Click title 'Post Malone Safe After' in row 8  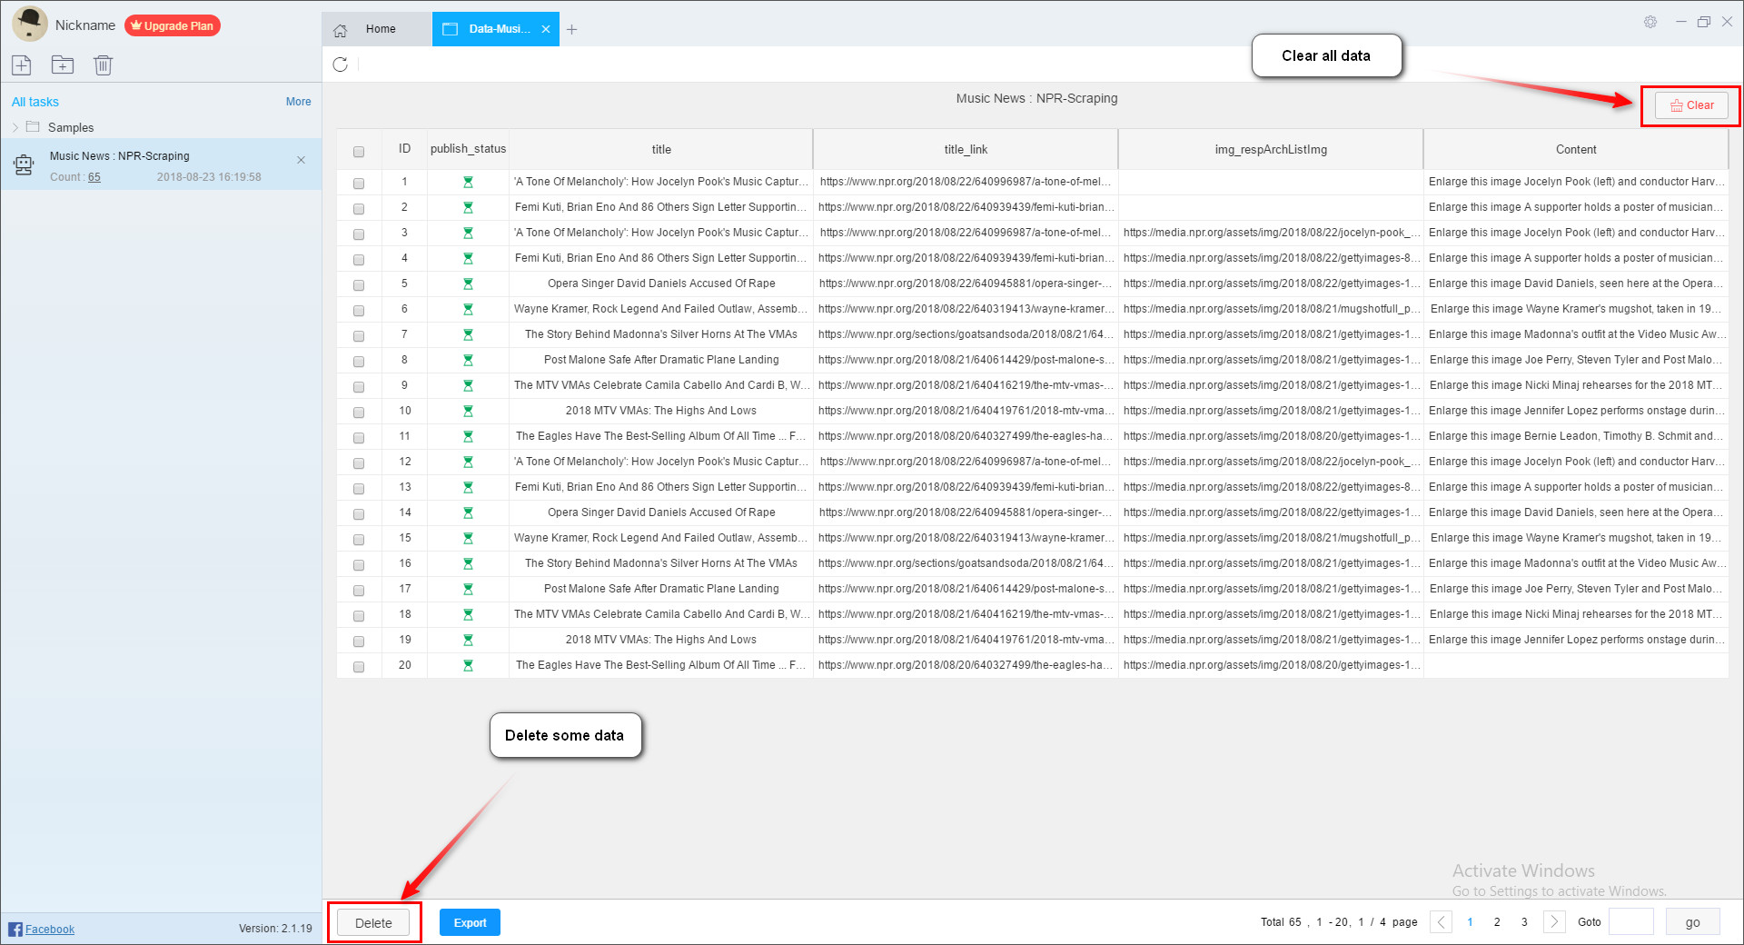tap(661, 360)
